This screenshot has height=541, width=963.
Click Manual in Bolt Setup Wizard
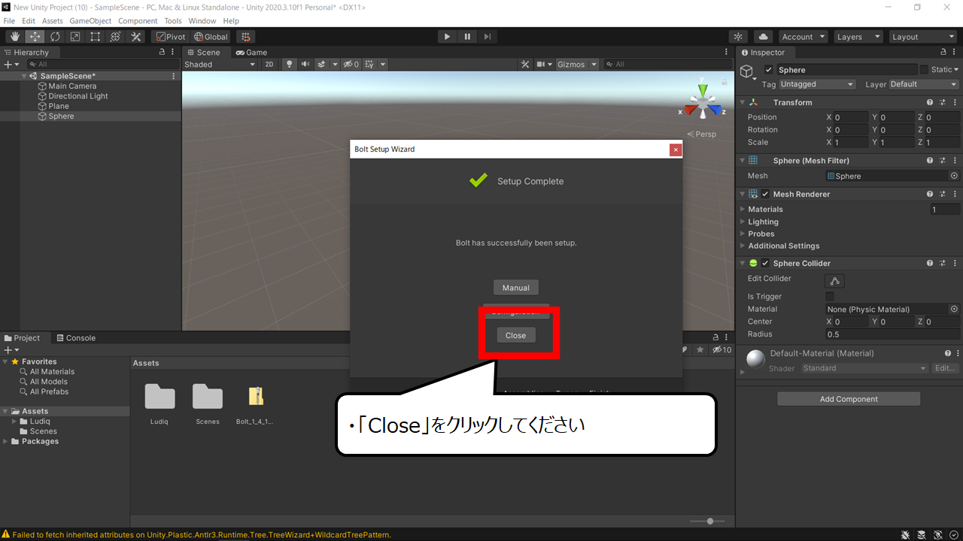[x=516, y=288]
